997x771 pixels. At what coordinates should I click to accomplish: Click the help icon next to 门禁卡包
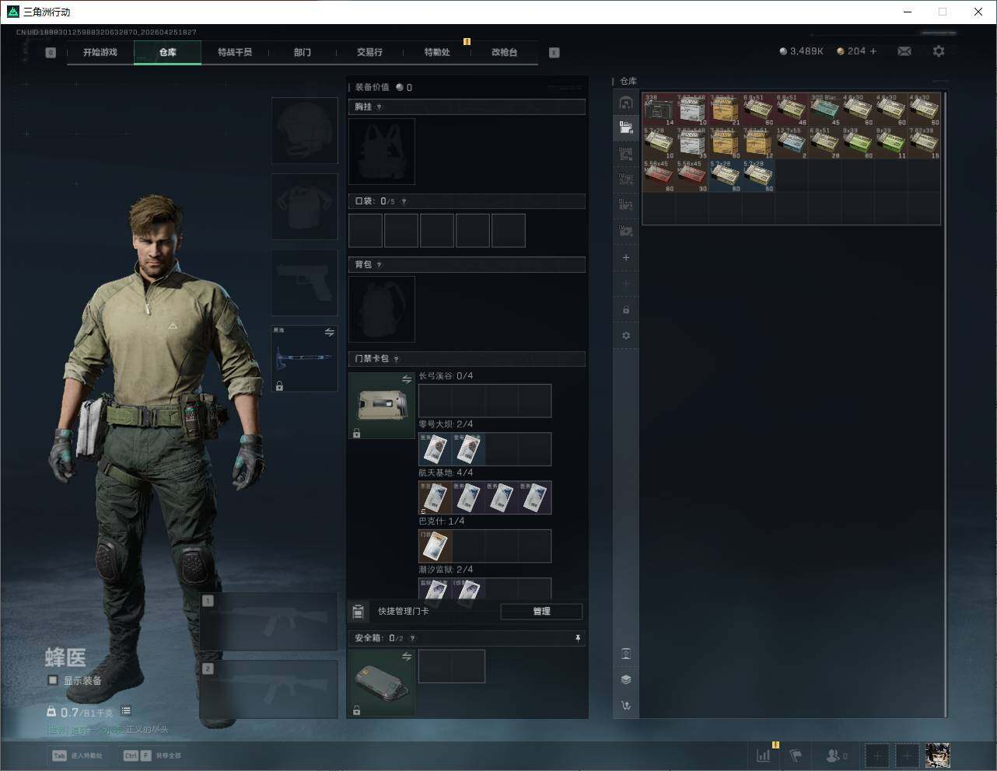tap(397, 359)
